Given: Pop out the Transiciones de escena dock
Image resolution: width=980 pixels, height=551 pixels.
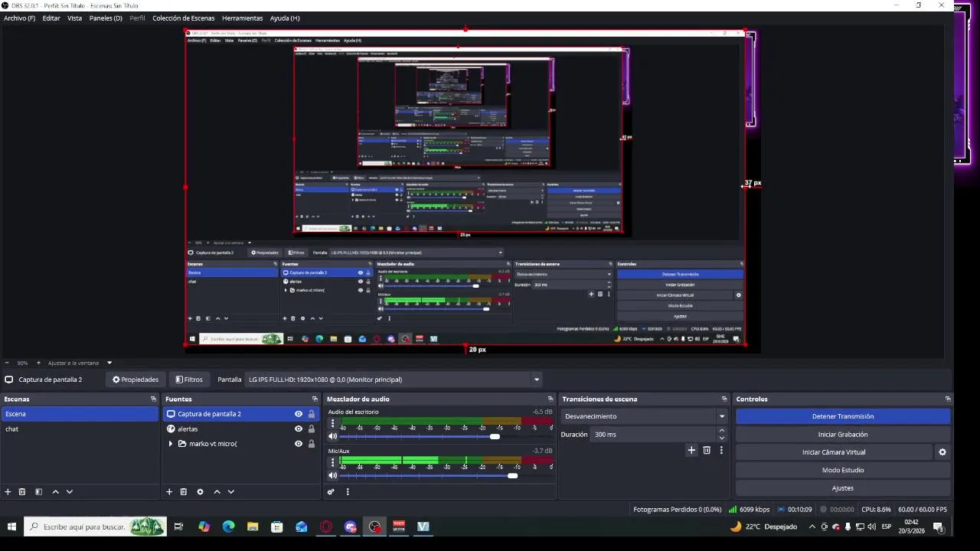Looking at the screenshot, I should 724,399.
